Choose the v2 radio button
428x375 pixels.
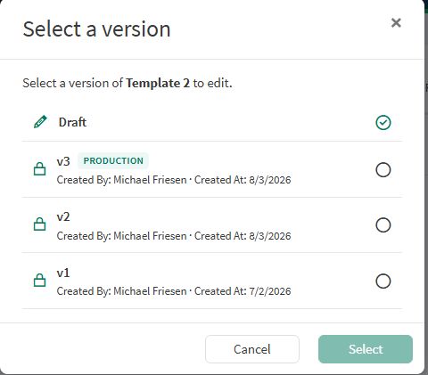pos(383,225)
